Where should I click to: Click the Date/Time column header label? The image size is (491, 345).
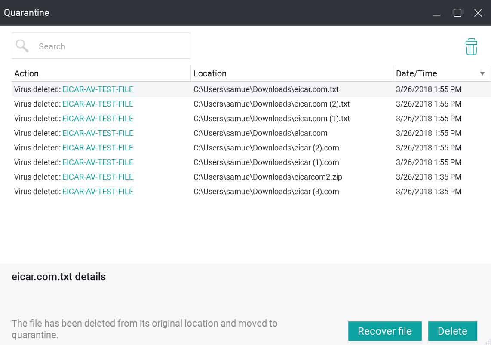tap(416, 73)
